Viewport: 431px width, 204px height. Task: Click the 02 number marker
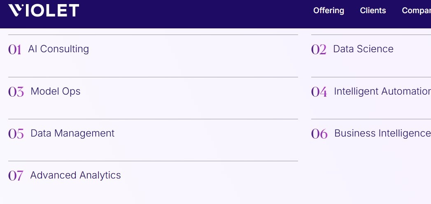coord(319,50)
